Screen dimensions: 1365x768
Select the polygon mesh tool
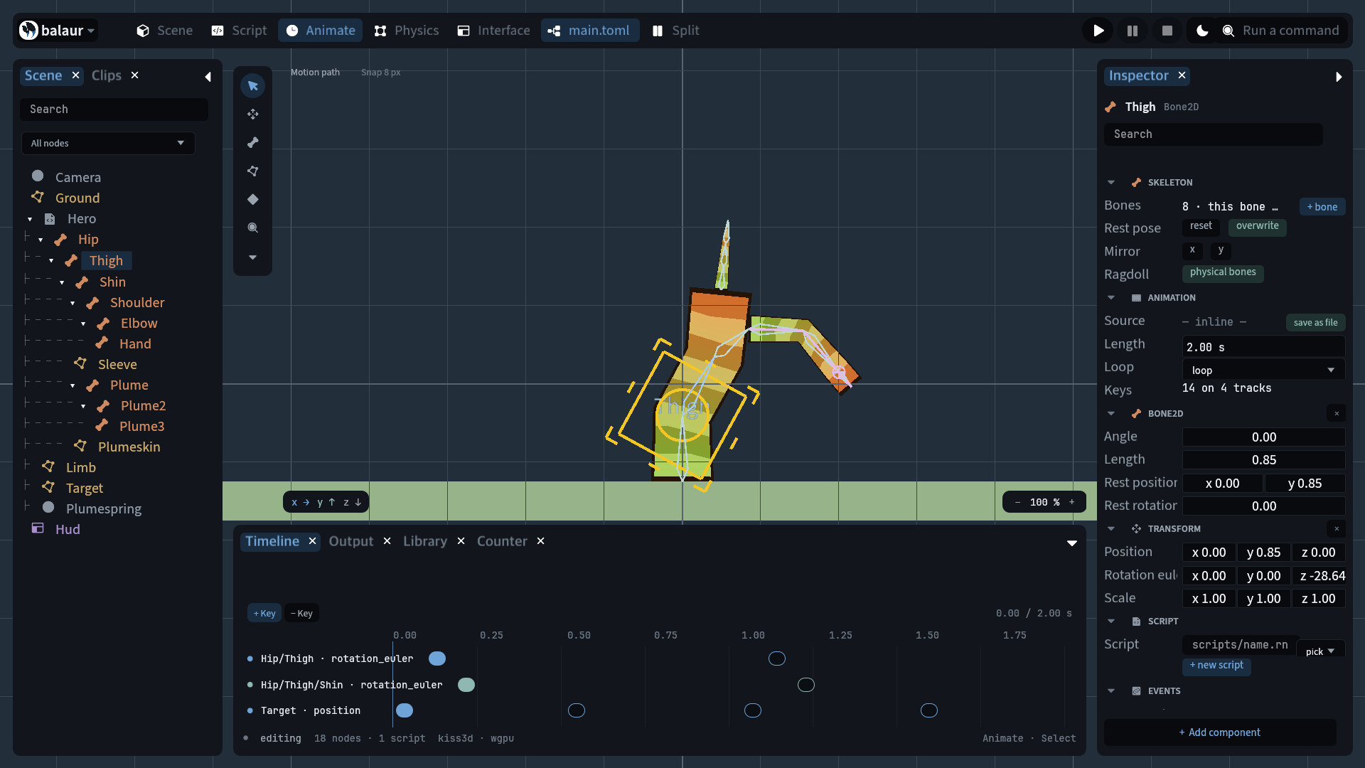click(252, 171)
